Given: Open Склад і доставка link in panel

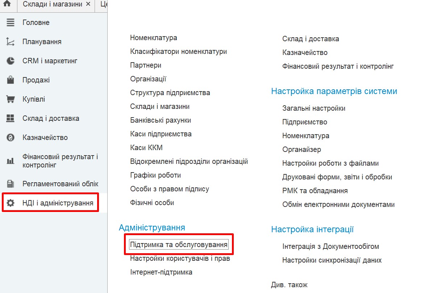Looking at the screenshot, I should click(311, 39).
